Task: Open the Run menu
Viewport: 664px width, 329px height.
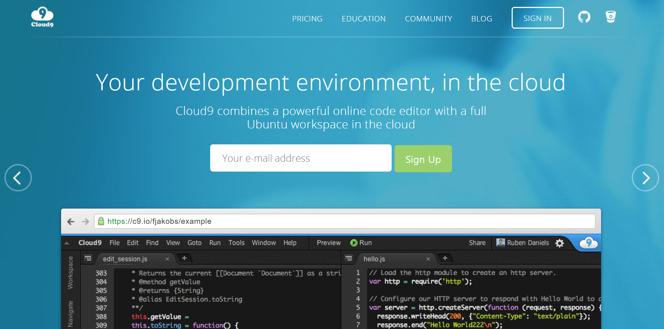Action: (x=215, y=243)
